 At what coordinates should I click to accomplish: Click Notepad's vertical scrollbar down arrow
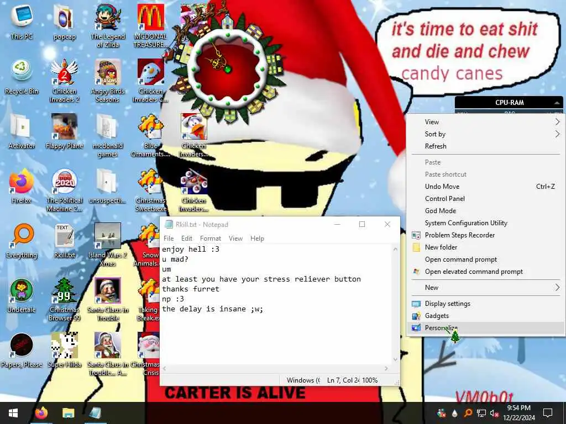pos(395,359)
